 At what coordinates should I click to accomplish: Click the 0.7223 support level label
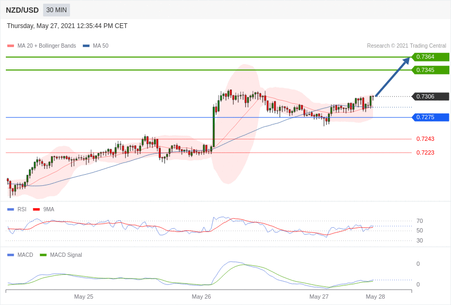coord(426,152)
